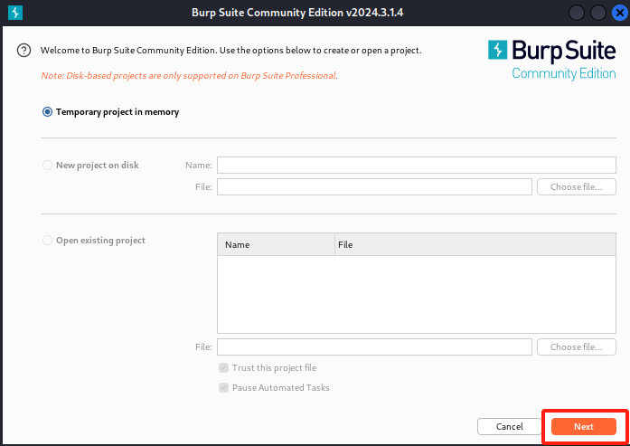The width and height of the screenshot is (630, 446).
Task: Close the Burp Suite window
Action: pyautogui.click(x=619, y=13)
